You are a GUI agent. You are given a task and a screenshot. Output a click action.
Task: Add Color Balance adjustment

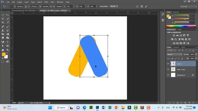pyautogui.click(x=175, y=39)
